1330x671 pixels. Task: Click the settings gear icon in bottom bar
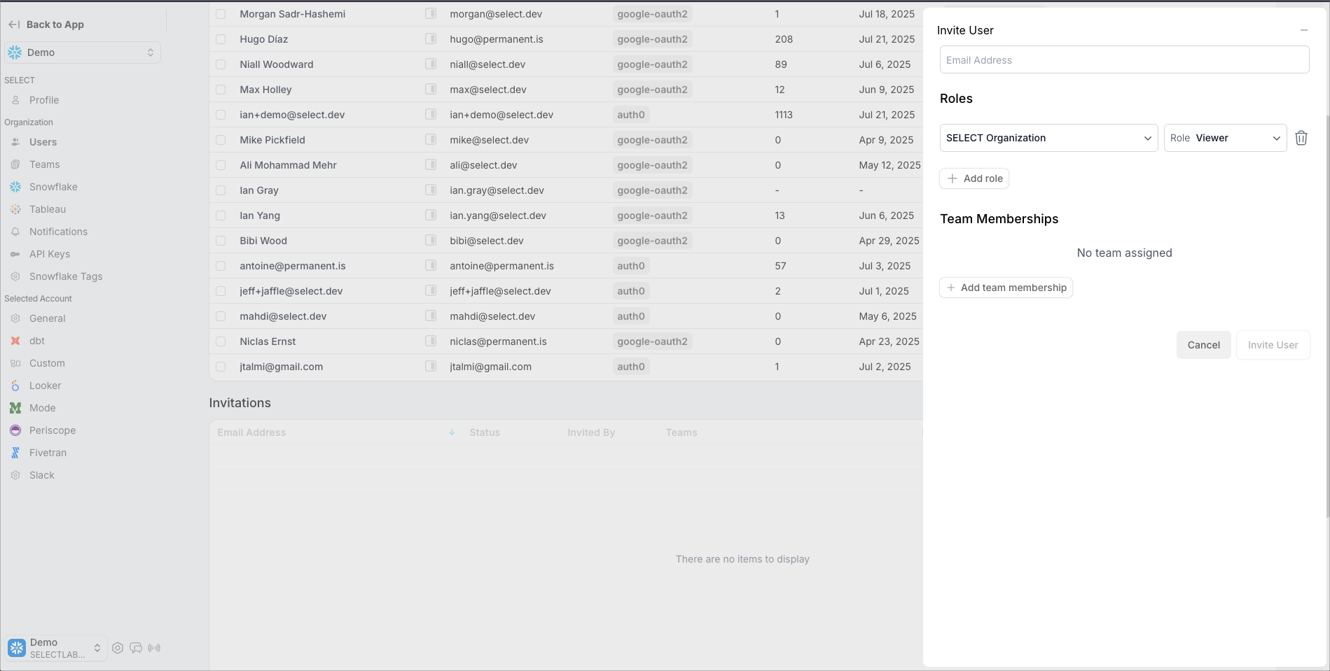coord(118,648)
